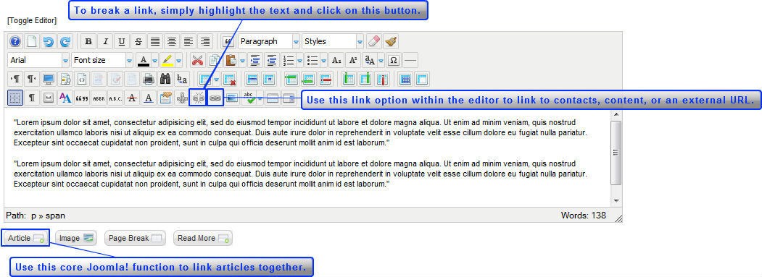Run the cleanup messy code broom
Screen dimensions: 762x277
pos(392,41)
